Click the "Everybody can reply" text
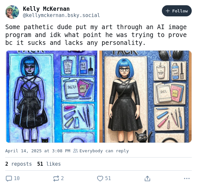This screenshot has width=197, height=187. 104,151
